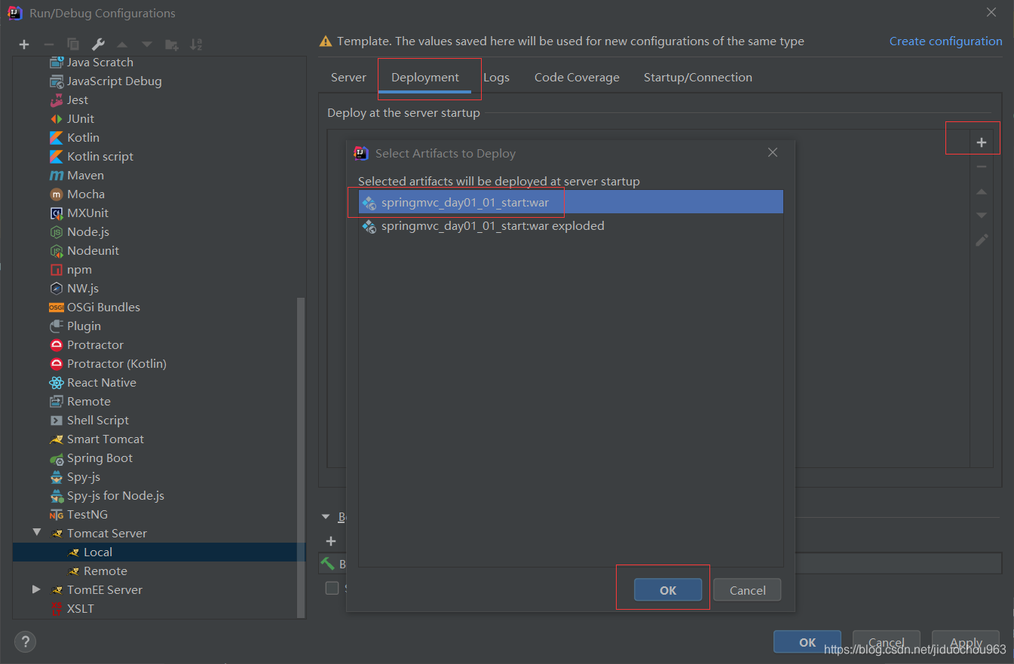Move deployment item down arrow
The width and height of the screenshot is (1014, 664).
click(982, 216)
